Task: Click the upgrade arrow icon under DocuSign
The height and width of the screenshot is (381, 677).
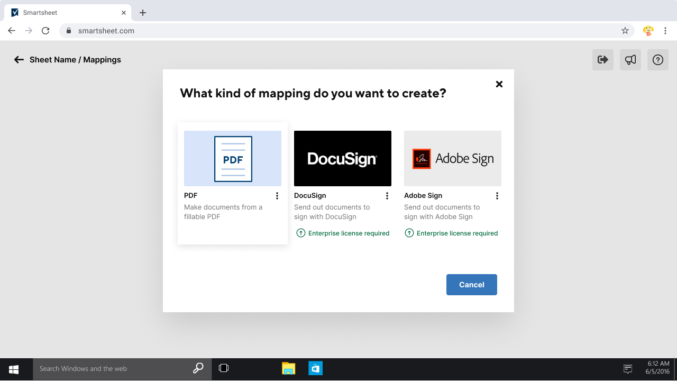Action: click(x=301, y=233)
